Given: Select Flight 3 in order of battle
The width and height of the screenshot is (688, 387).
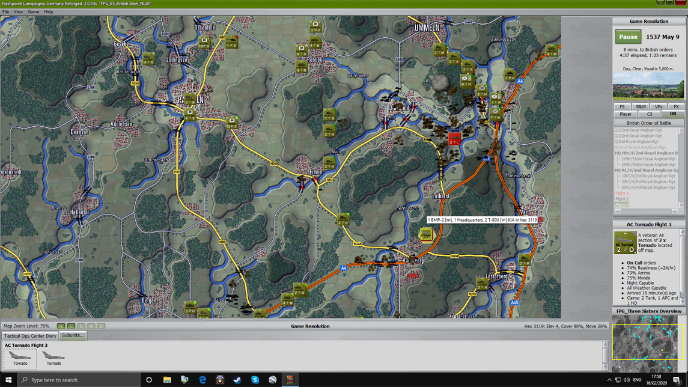Looking at the screenshot, I should point(622,204).
